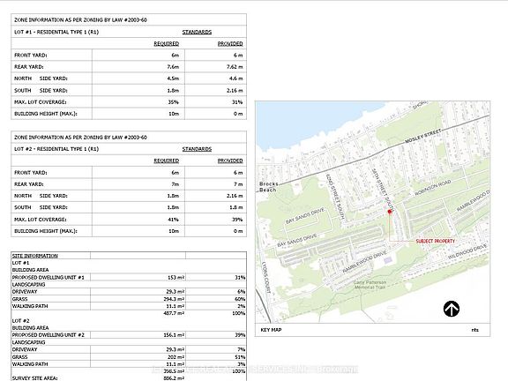The image size is (508, 381).
Task: Click the 487.7 m² Lot #1 total
Action: pos(174,313)
